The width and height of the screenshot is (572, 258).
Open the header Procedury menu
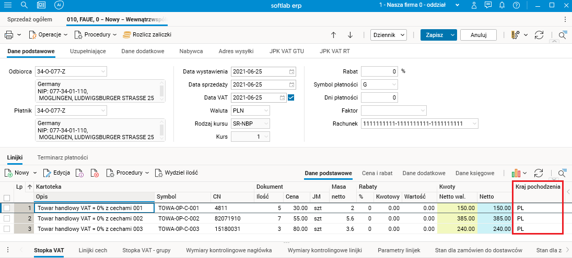tap(96, 35)
